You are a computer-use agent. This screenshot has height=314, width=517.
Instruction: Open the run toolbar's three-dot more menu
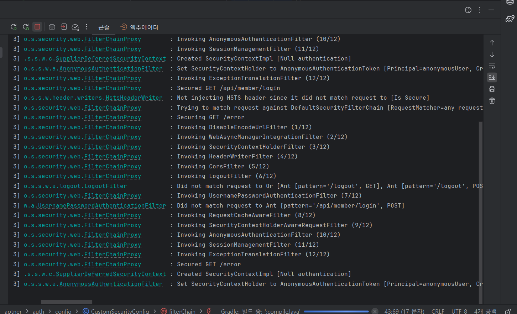pyautogui.click(x=87, y=27)
